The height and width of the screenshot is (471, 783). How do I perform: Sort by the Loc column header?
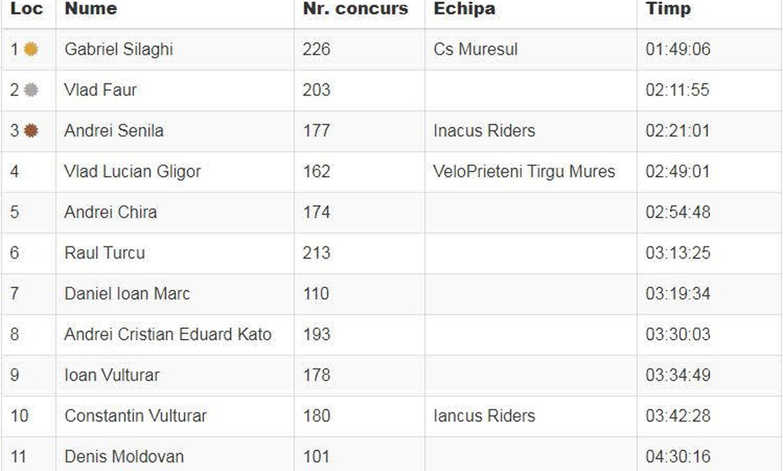[x=27, y=8]
